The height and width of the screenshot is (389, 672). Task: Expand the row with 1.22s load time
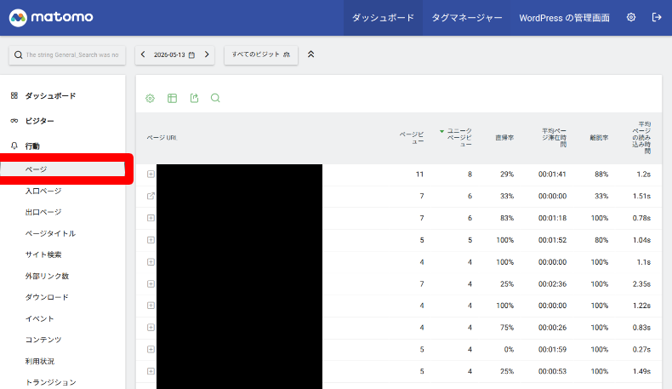151,306
